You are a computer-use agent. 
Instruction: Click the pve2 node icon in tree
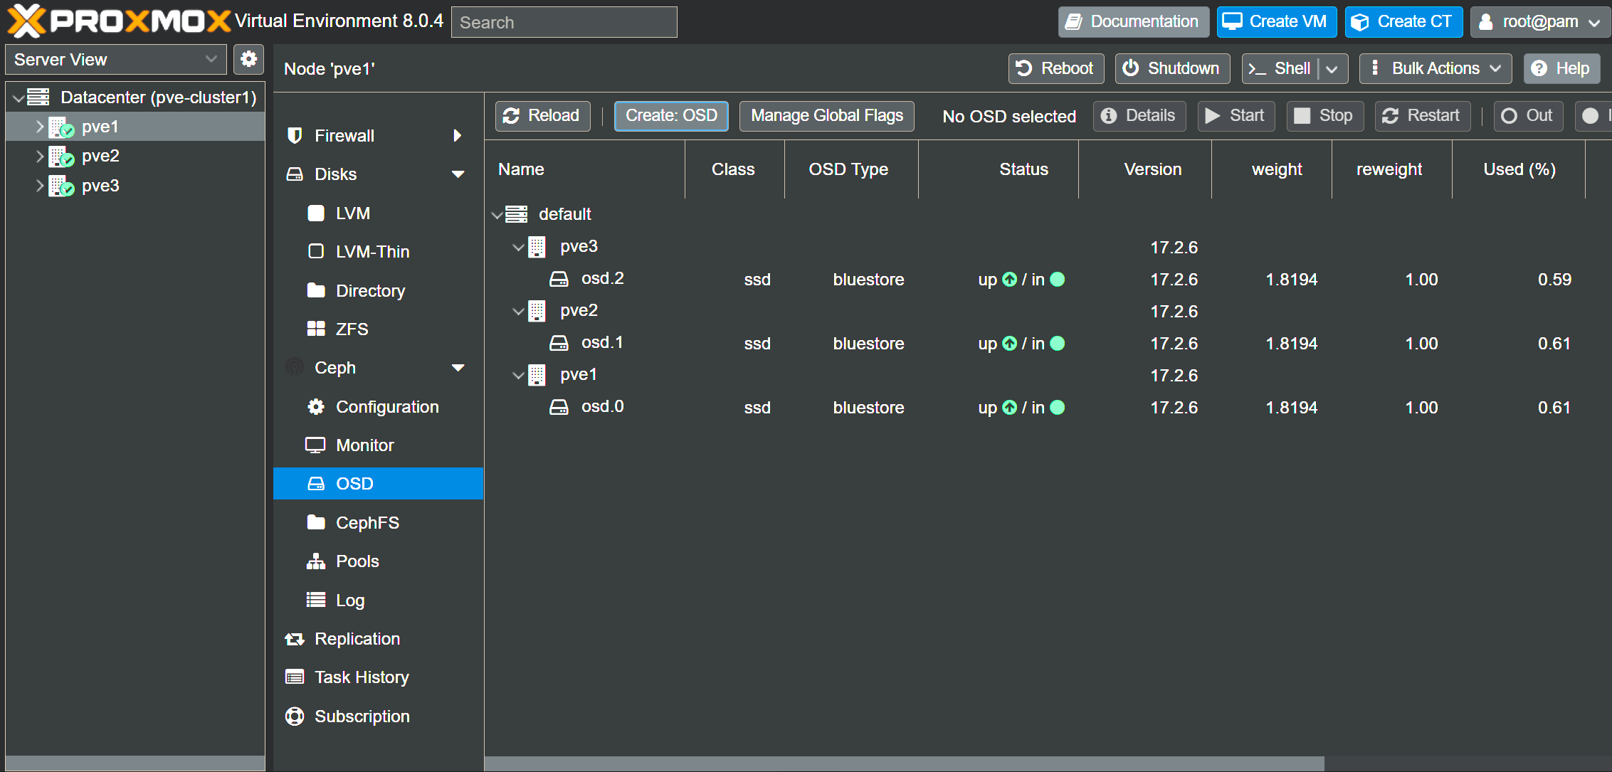[61, 157]
